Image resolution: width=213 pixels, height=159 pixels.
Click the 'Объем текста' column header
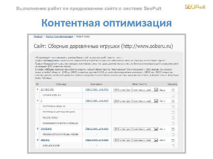[x=139, y=84]
